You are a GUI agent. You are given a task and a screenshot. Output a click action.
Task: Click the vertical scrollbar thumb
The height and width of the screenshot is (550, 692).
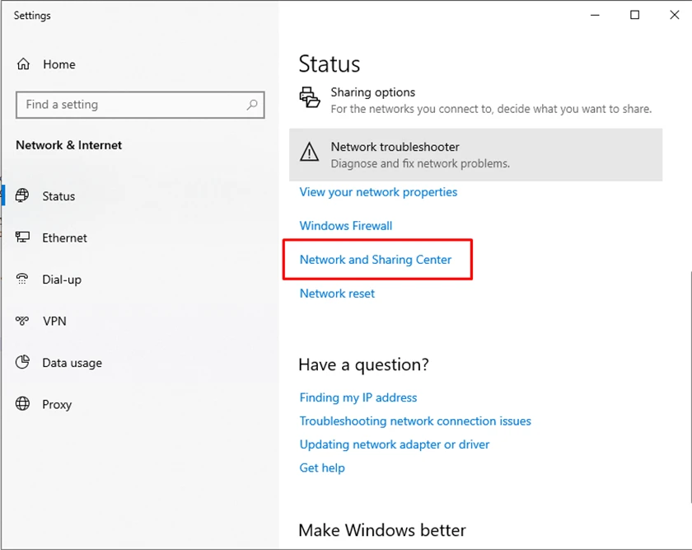click(x=690, y=387)
